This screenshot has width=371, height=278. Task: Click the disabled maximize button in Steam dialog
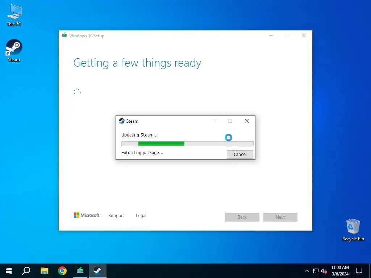click(230, 121)
